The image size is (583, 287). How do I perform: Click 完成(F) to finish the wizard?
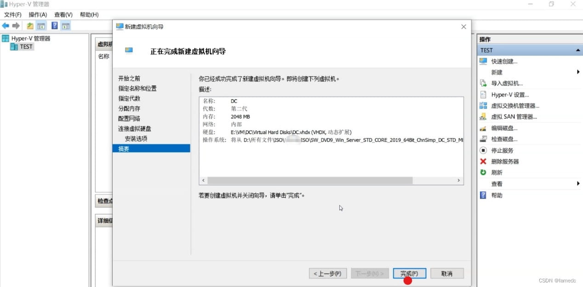coord(410,274)
